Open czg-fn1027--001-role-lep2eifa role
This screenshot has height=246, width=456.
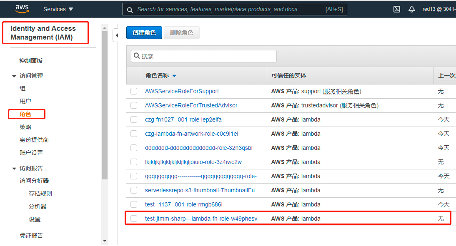pos(183,119)
